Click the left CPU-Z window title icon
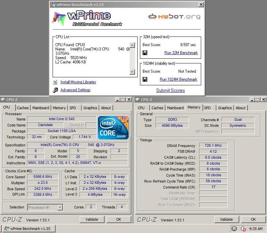The height and width of the screenshot is (233, 267). [3, 100]
